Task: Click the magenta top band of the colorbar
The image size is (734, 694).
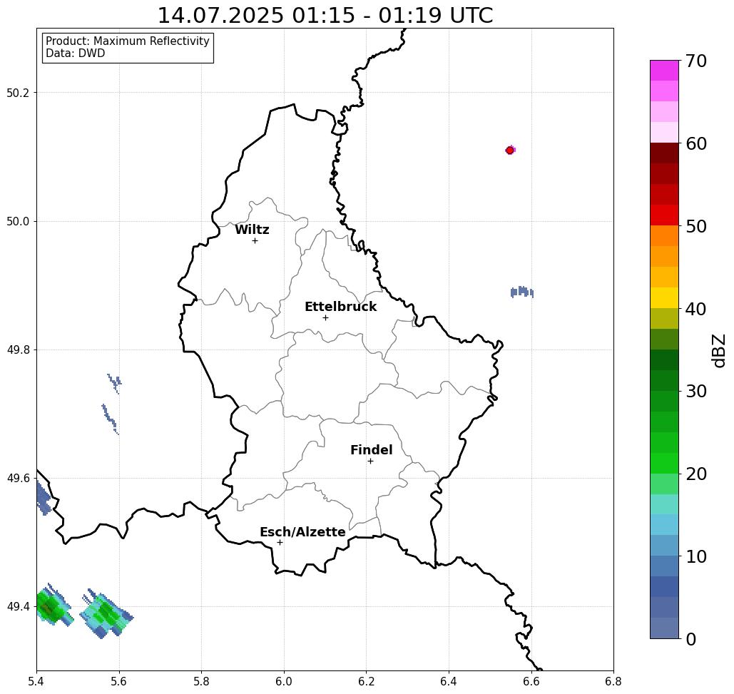Action: coord(664,71)
